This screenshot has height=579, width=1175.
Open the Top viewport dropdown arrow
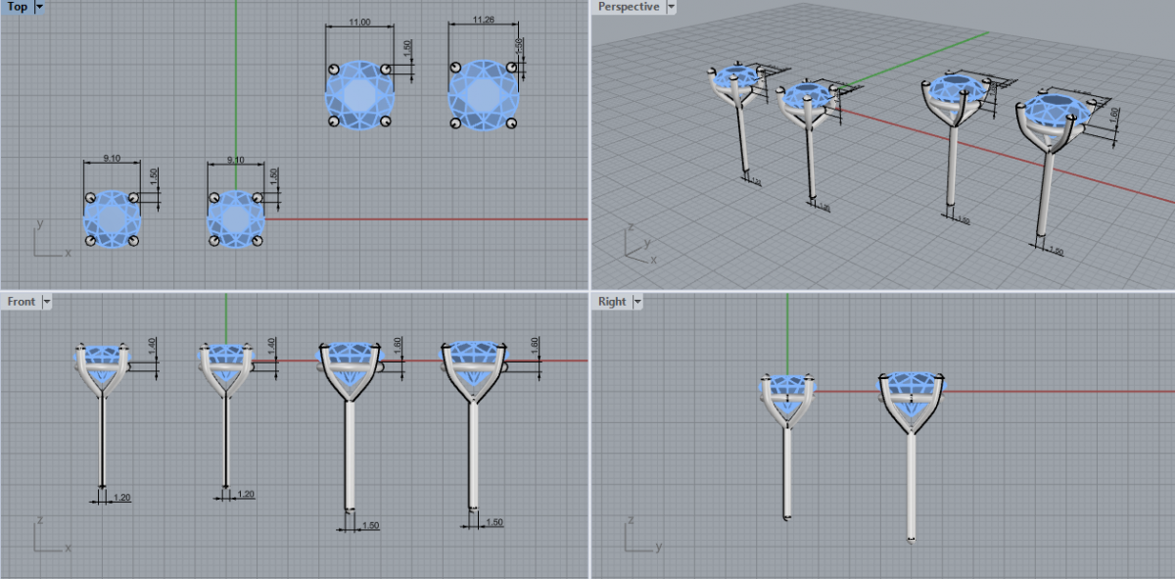pyautogui.click(x=39, y=7)
